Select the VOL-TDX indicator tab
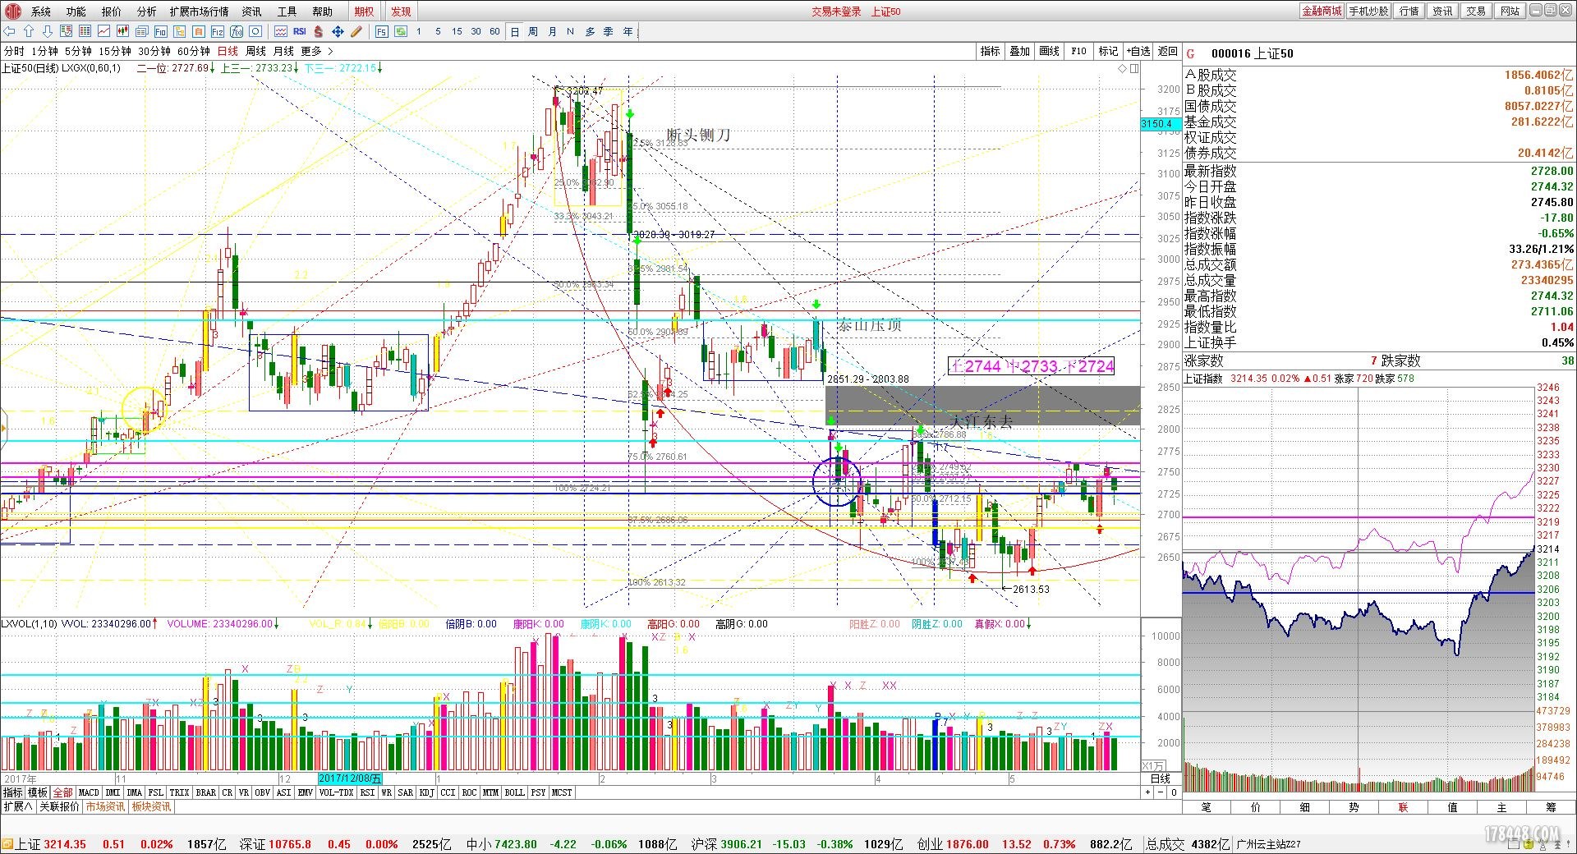 click(336, 792)
